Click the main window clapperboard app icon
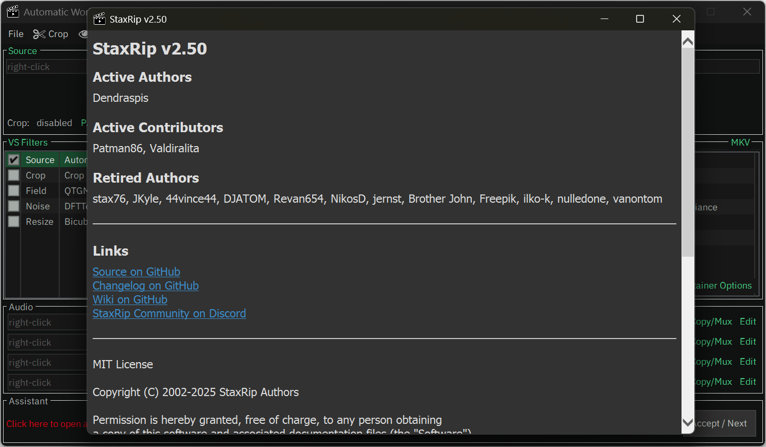The height and width of the screenshot is (447, 766). click(13, 12)
